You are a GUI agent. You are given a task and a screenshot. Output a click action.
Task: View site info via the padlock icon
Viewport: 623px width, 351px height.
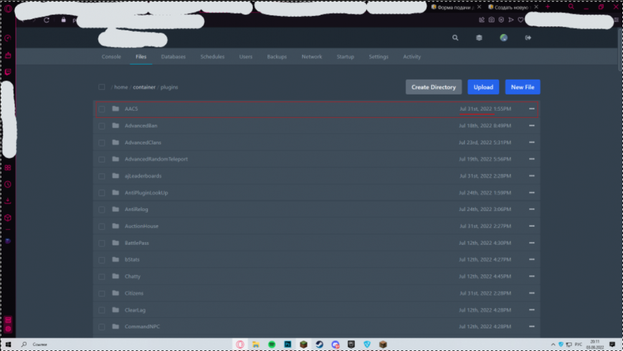(x=64, y=19)
